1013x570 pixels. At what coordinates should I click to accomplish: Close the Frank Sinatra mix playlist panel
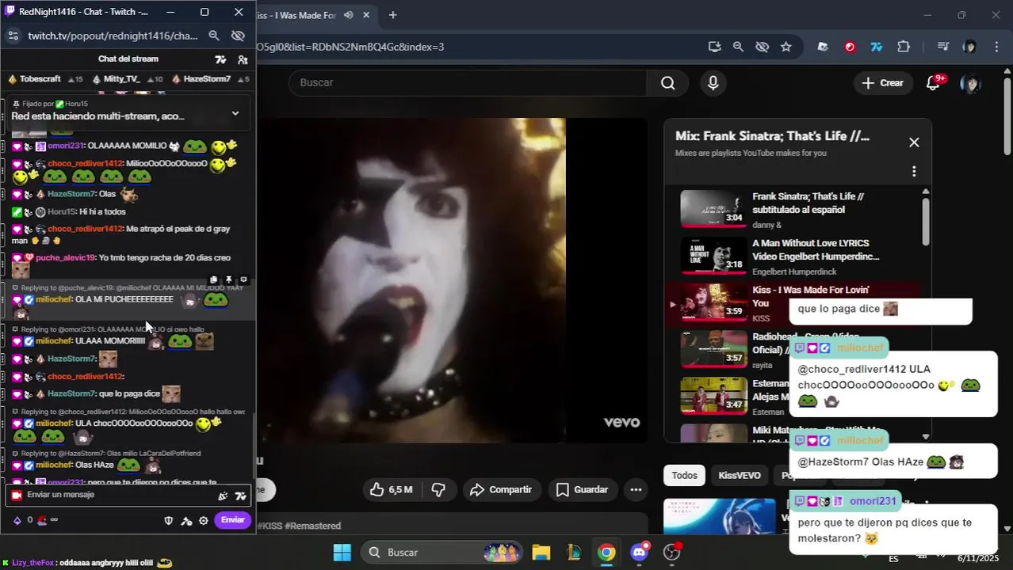tap(914, 142)
